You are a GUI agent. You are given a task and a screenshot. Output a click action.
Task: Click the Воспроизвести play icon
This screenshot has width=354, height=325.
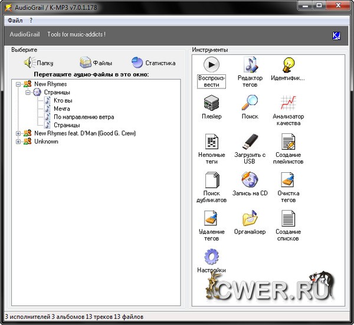click(211, 64)
